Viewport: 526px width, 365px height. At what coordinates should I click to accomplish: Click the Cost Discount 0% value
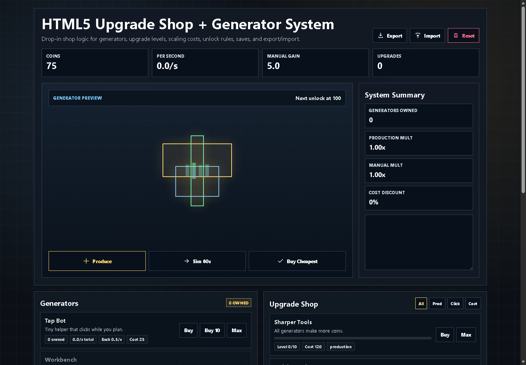pyautogui.click(x=374, y=202)
